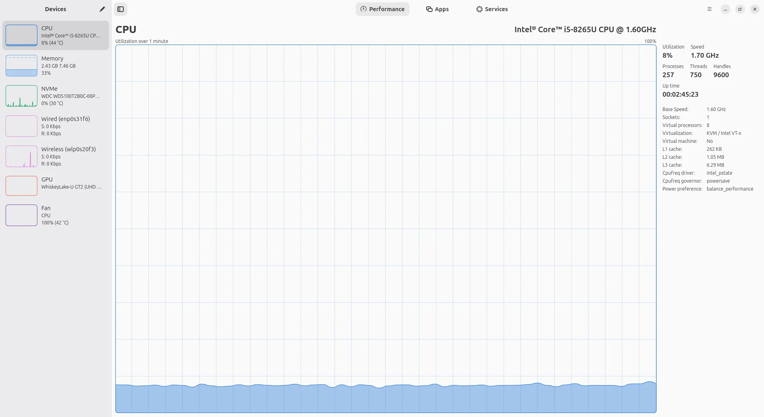Screen dimensions: 764x417
Task: Click the Speed 1.70 GHz reading
Action: pos(705,55)
